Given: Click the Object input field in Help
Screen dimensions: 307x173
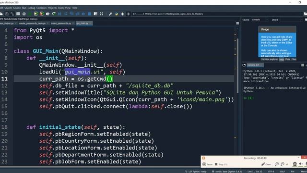Looking at the screenshot, I should (x=291, y=20).
